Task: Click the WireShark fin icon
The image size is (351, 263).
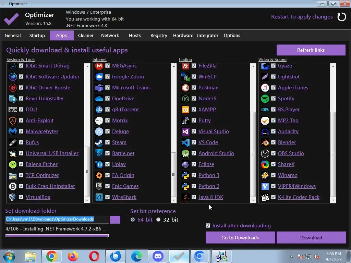Action: tap(99, 197)
